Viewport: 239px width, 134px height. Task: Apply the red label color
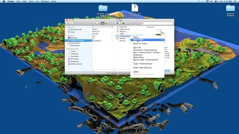(x=138, y=74)
